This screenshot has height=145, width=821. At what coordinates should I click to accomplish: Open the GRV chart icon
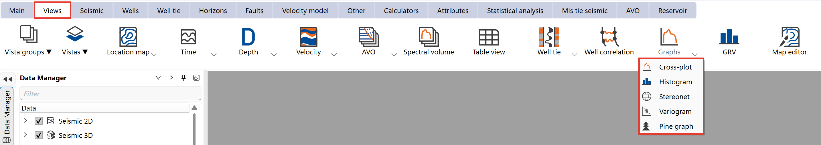(x=729, y=37)
